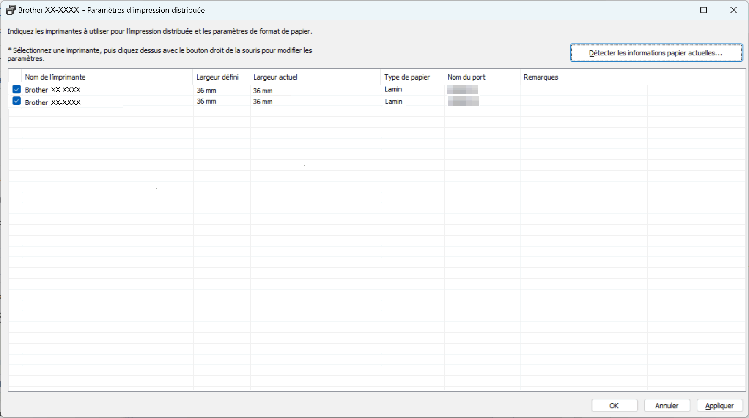Maximize the Brother settings window
749x418 pixels.
[703, 10]
